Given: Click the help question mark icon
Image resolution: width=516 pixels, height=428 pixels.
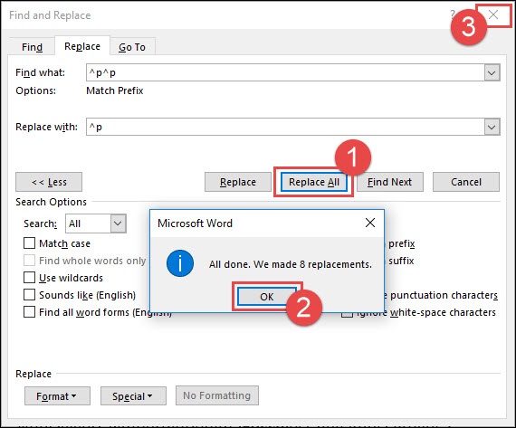Looking at the screenshot, I should 454,14.
